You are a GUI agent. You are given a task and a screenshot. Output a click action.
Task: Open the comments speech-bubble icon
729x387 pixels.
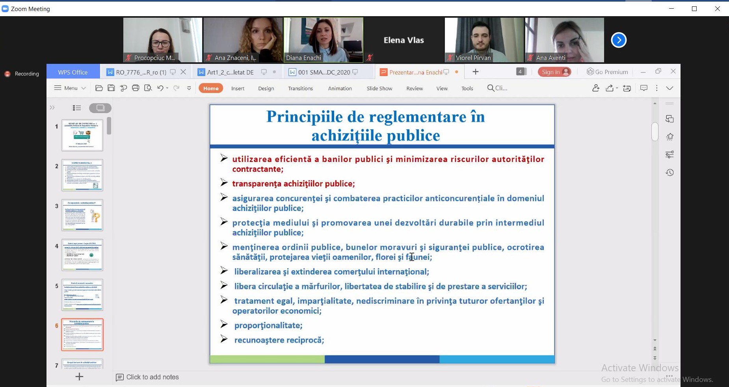coord(644,88)
